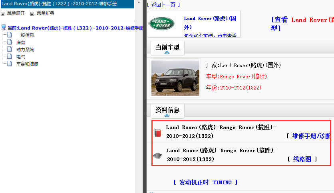The width and height of the screenshot is (334, 193).
Task: Click the left panel scrollbar up arrow
Action: click(139, 2)
